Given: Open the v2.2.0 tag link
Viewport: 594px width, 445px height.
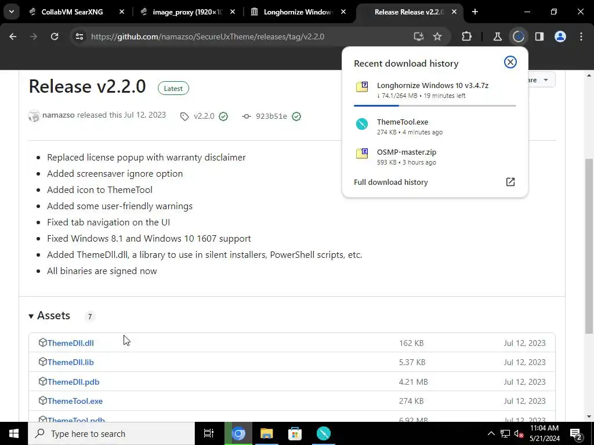Looking at the screenshot, I should (204, 116).
